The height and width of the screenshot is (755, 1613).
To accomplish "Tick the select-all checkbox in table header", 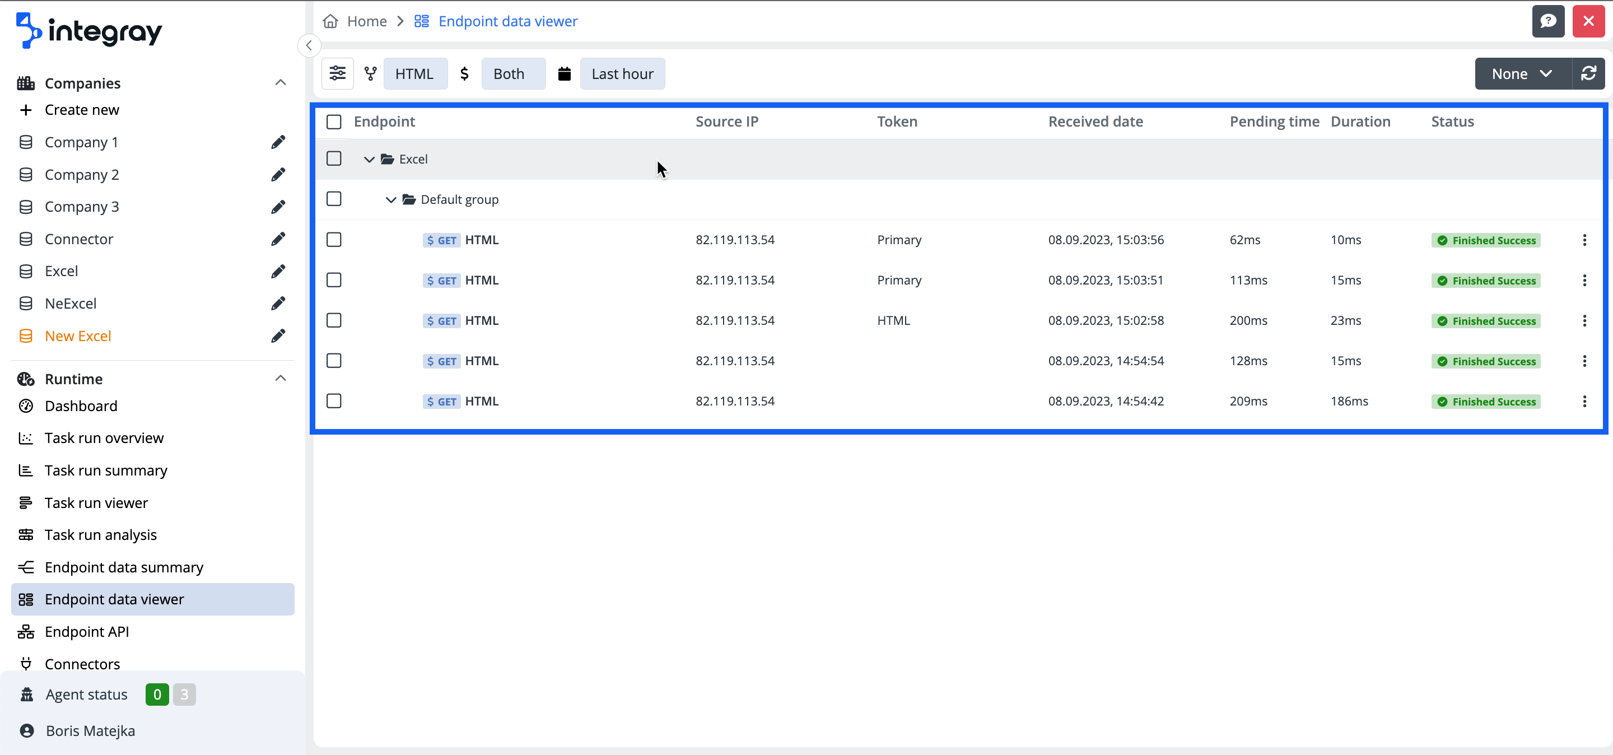I will [x=334, y=122].
